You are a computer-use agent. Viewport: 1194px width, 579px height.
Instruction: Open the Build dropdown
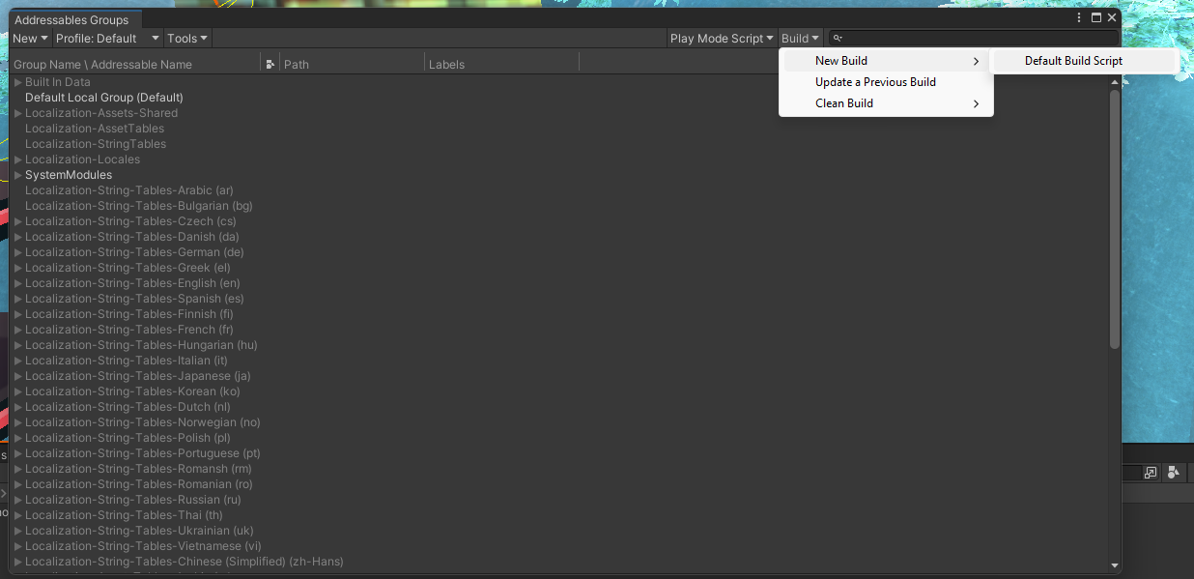[x=800, y=38]
